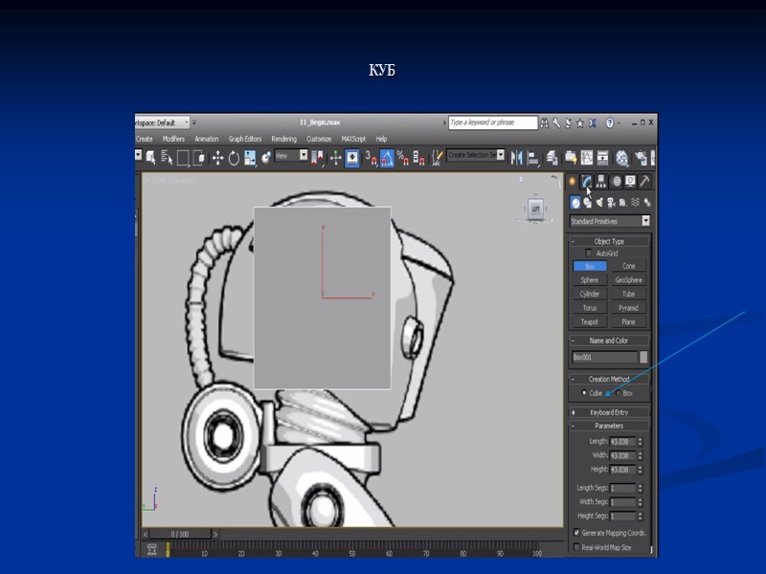The height and width of the screenshot is (574, 766).
Task: Click the keyword search field
Action: pyautogui.click(x=493, y=122)
